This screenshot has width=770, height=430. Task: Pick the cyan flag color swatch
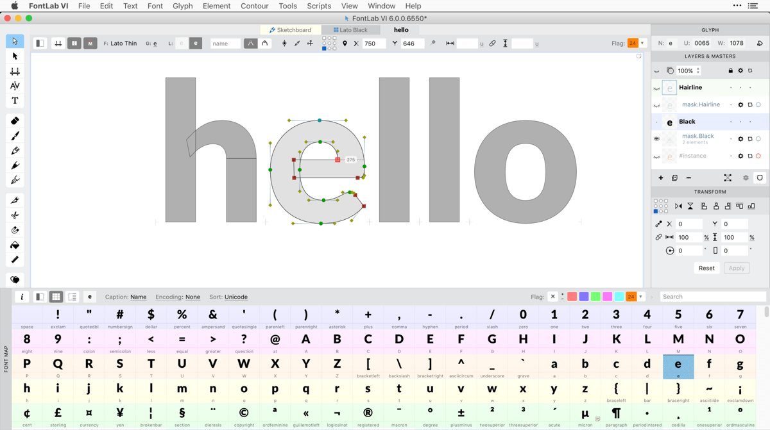coord(619,297)
